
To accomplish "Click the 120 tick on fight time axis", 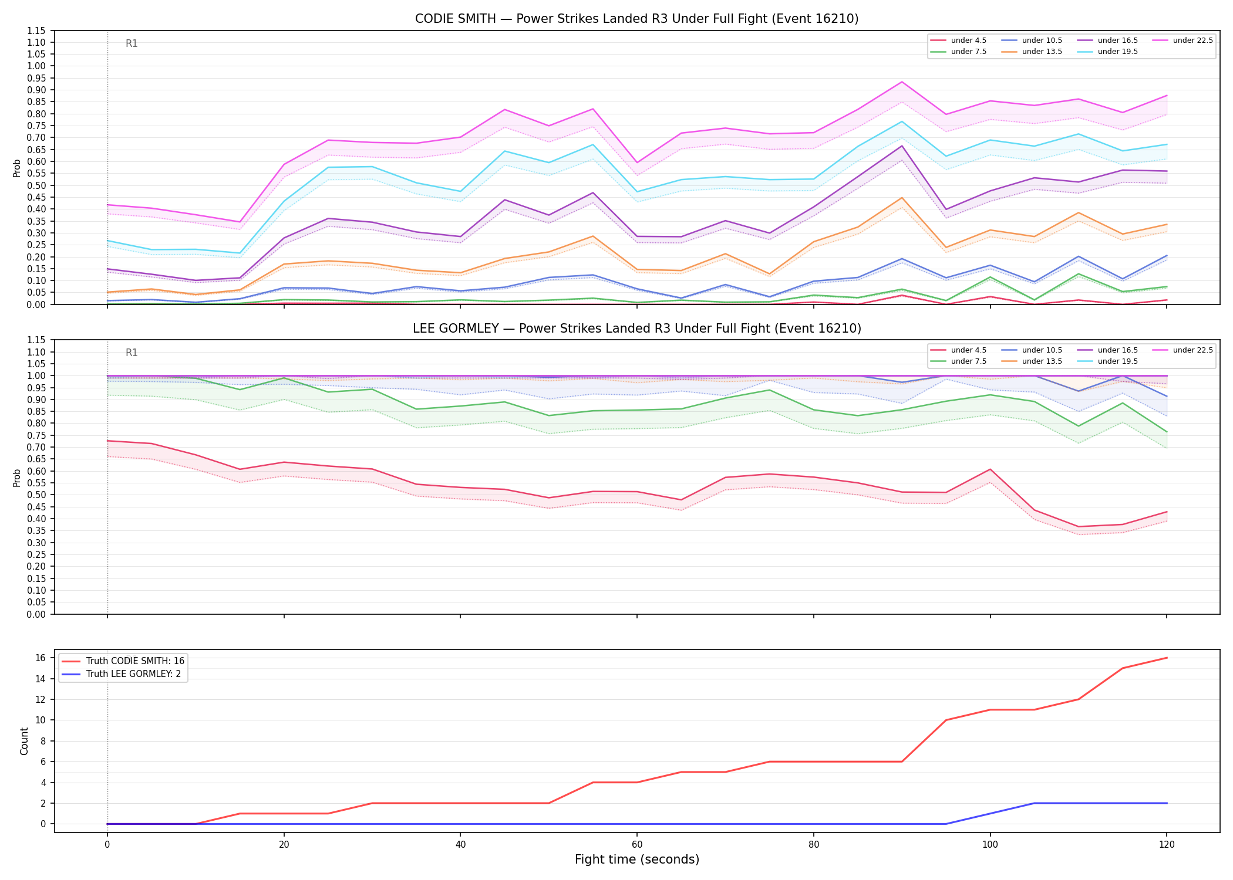I will 1167,845.
